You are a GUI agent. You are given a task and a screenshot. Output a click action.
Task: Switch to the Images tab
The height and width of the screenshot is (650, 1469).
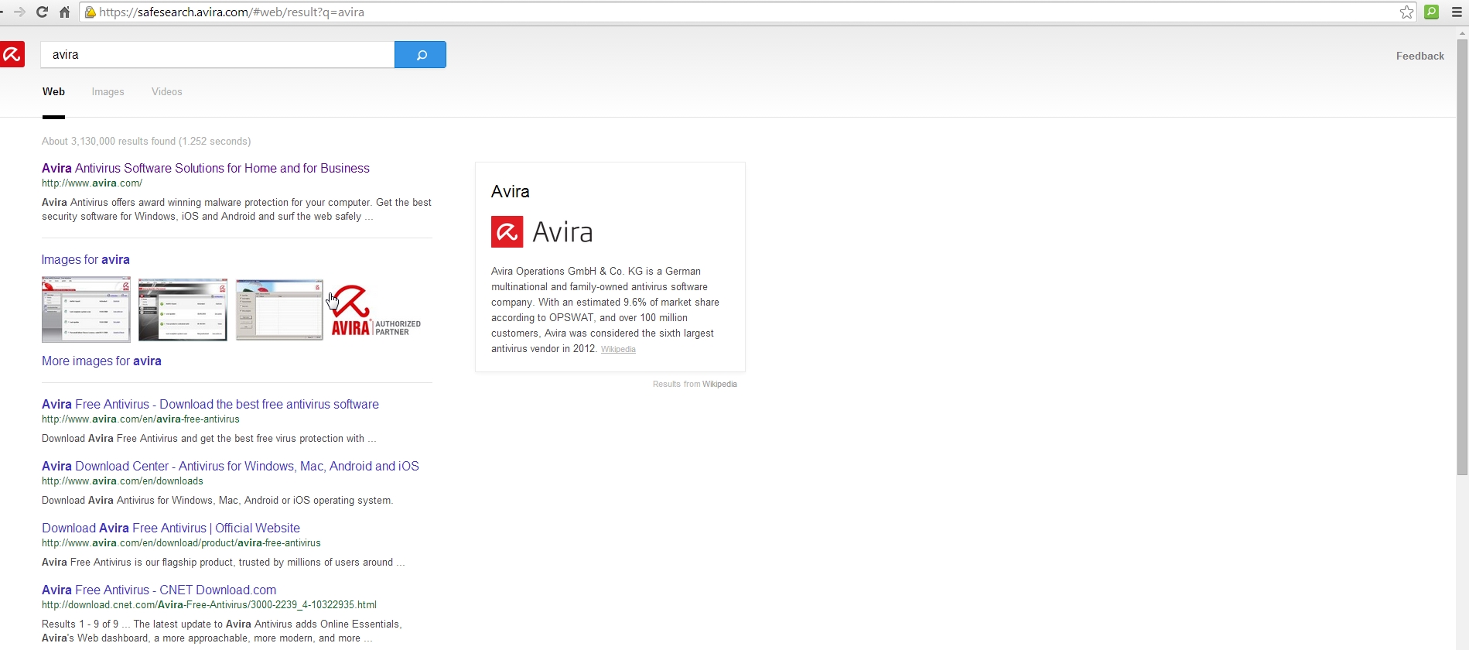point(108,92)
